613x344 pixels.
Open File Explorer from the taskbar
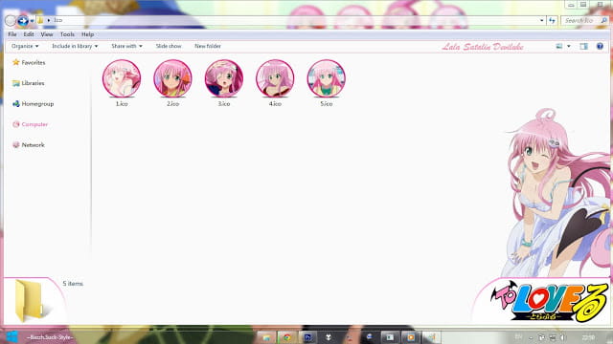pyautogui.click(x=266, y=337)
